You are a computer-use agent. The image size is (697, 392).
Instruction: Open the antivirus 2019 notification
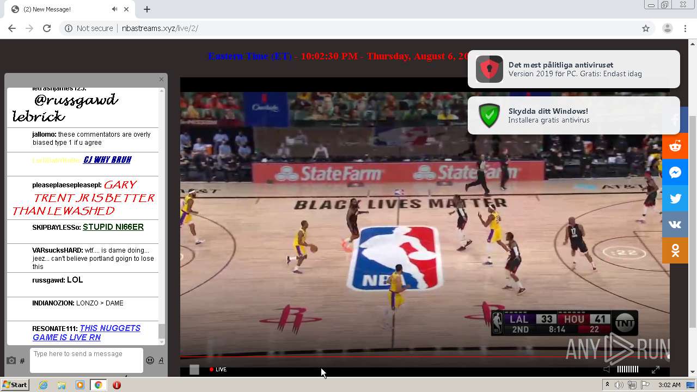(574, 69)
